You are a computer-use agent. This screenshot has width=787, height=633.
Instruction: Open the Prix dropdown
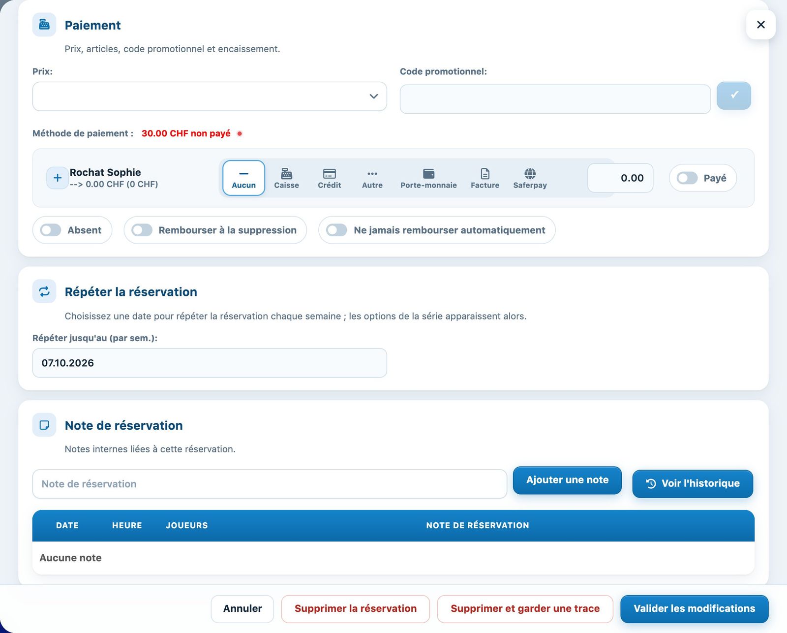[210, 96]
